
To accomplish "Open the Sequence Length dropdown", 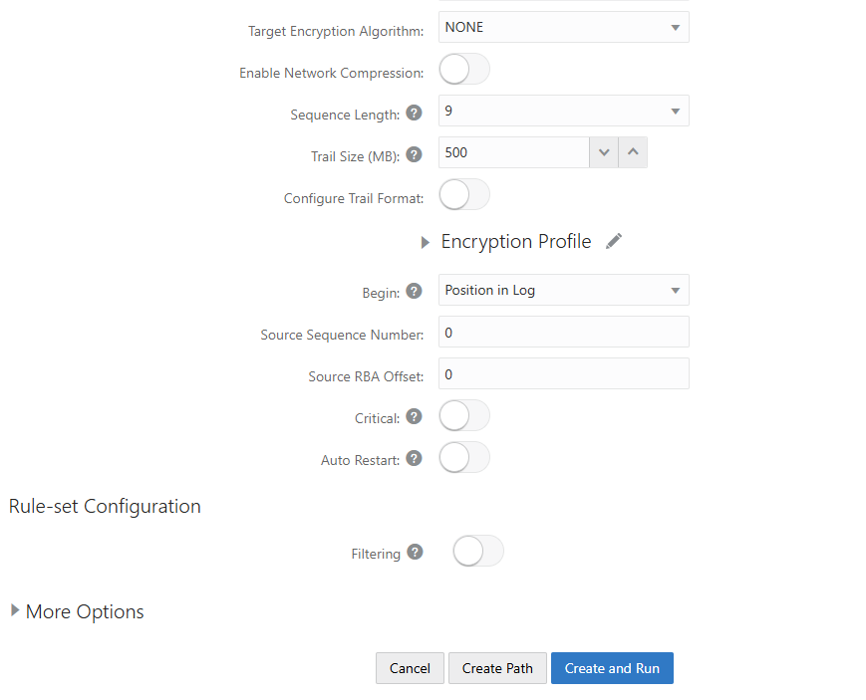I will point(563,111).
